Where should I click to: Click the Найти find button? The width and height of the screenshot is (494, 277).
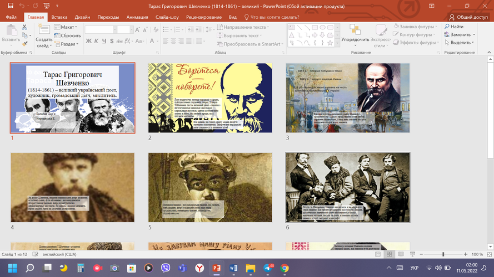click(x=453, y=27)
